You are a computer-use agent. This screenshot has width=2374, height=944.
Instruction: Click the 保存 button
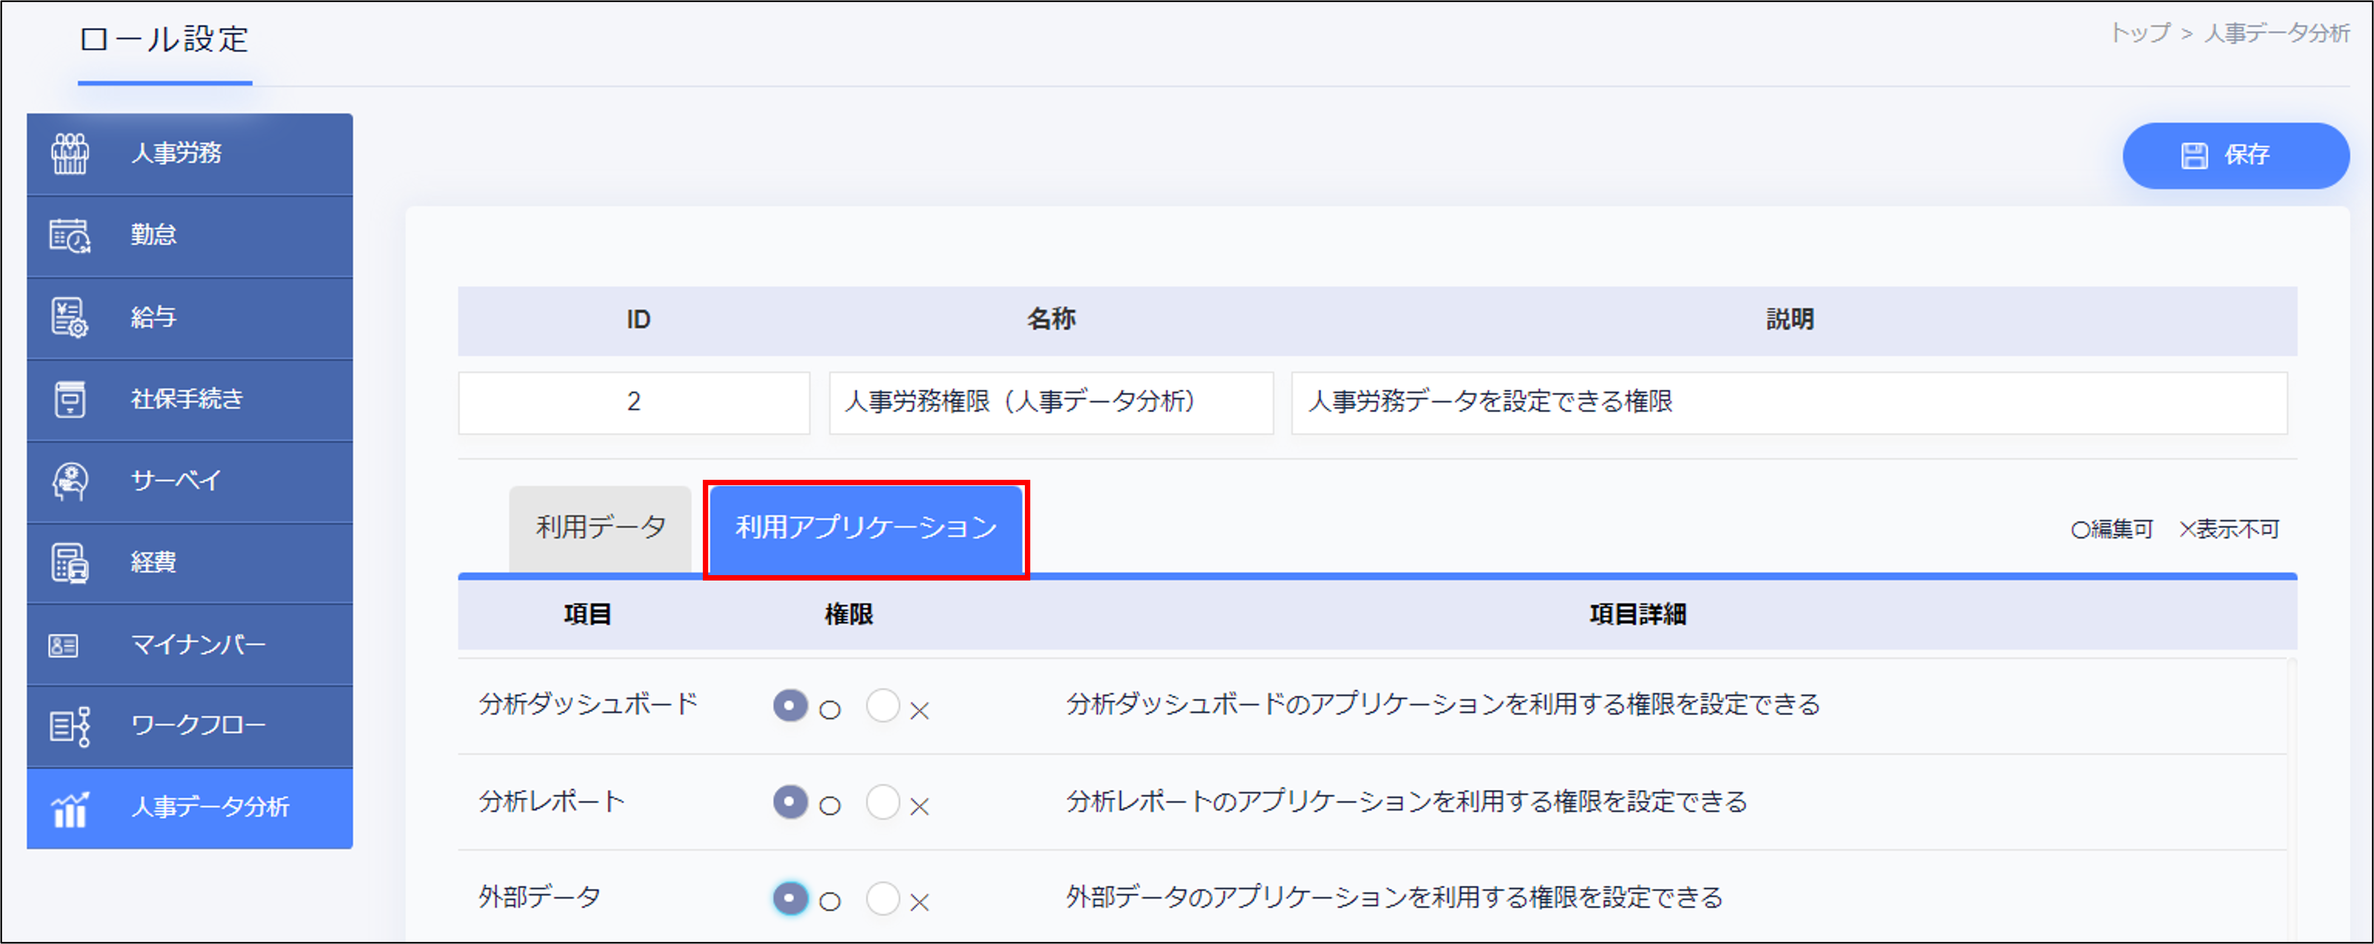[x=2236, y=156]
